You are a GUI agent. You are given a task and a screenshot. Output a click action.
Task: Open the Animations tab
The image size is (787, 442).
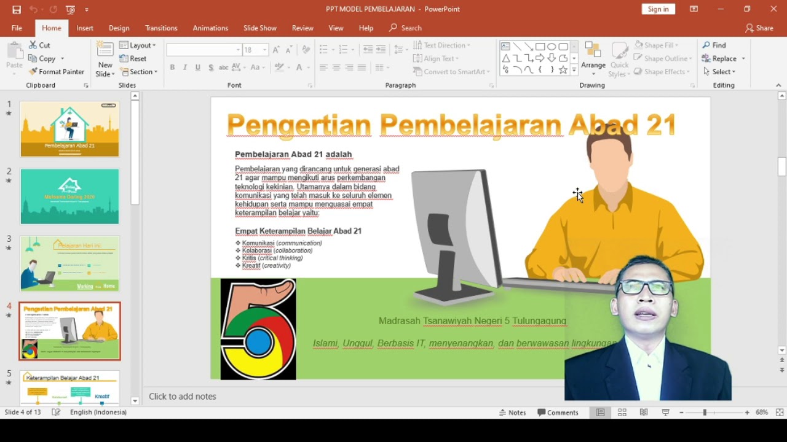210,28
